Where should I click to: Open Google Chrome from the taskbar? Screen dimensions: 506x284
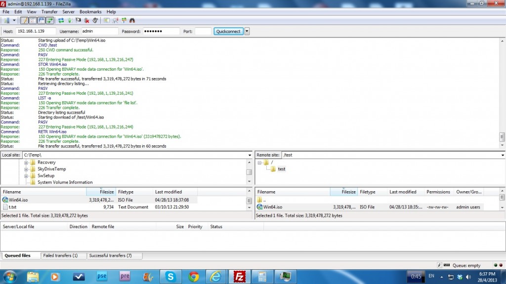pos(194,277)
